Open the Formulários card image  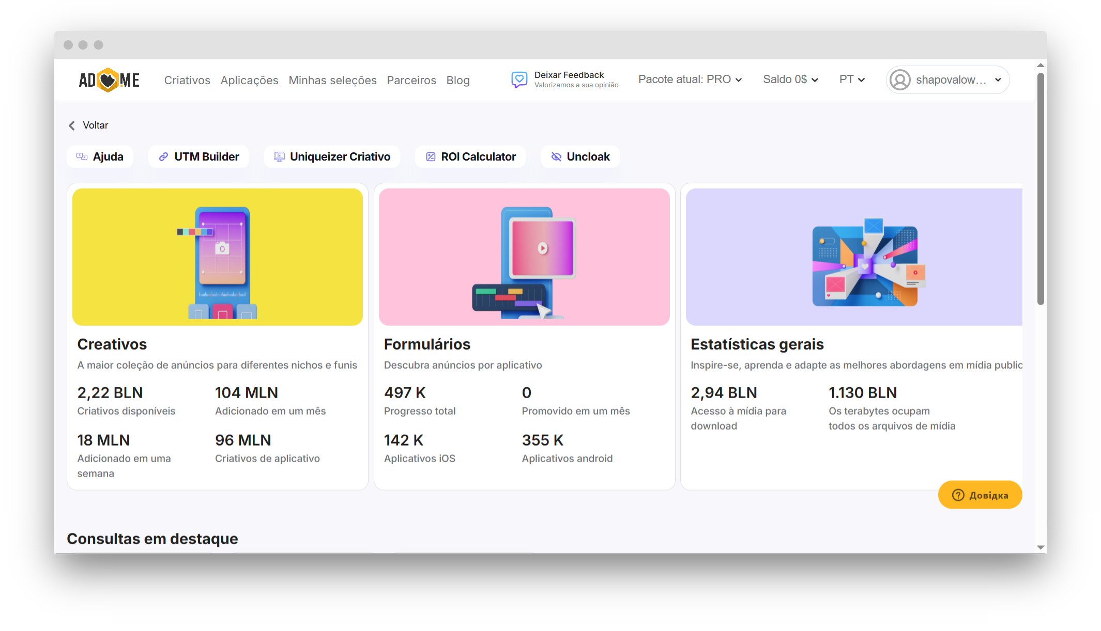pos(524,257)
